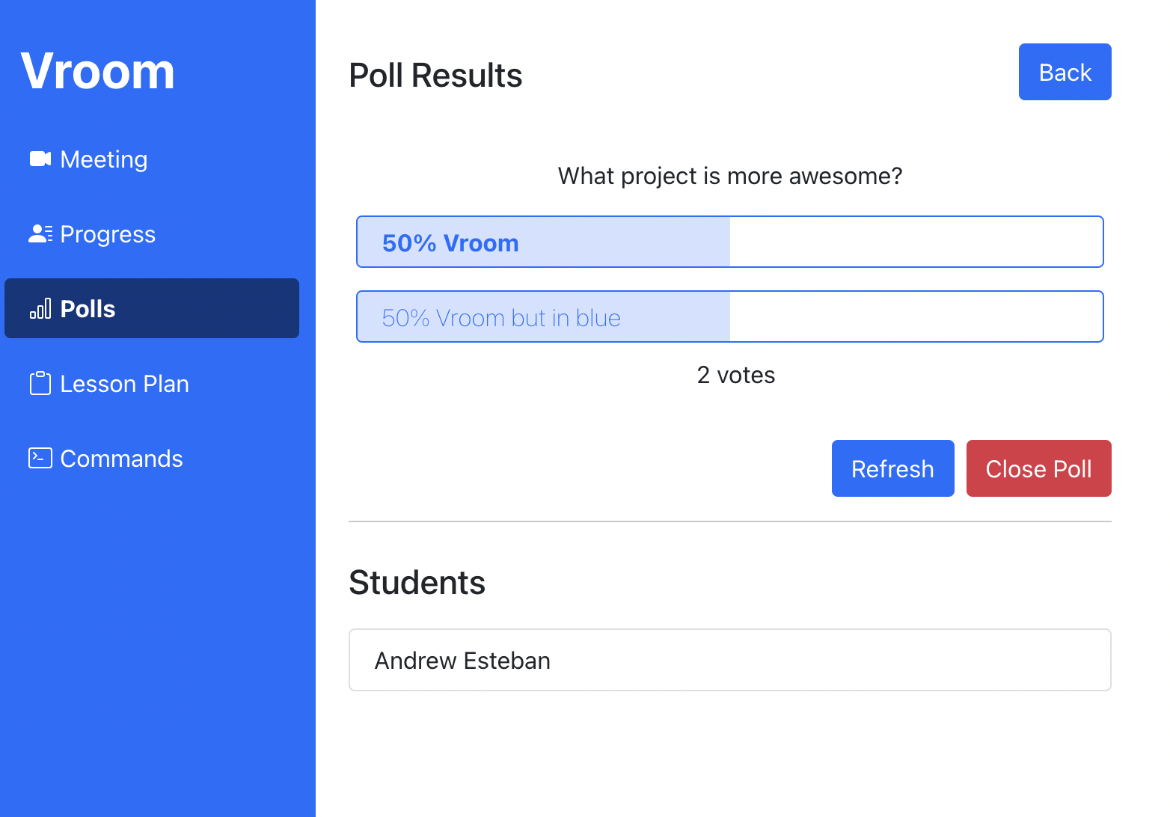
Task: Click the Progress person-list icon
Action: tap(40, 233)
